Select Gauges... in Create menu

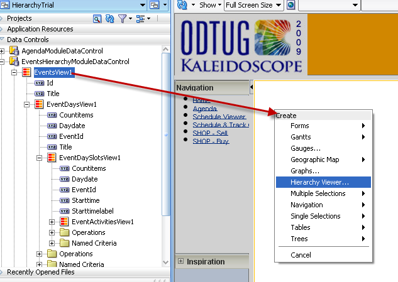click(x=323, y=148)
